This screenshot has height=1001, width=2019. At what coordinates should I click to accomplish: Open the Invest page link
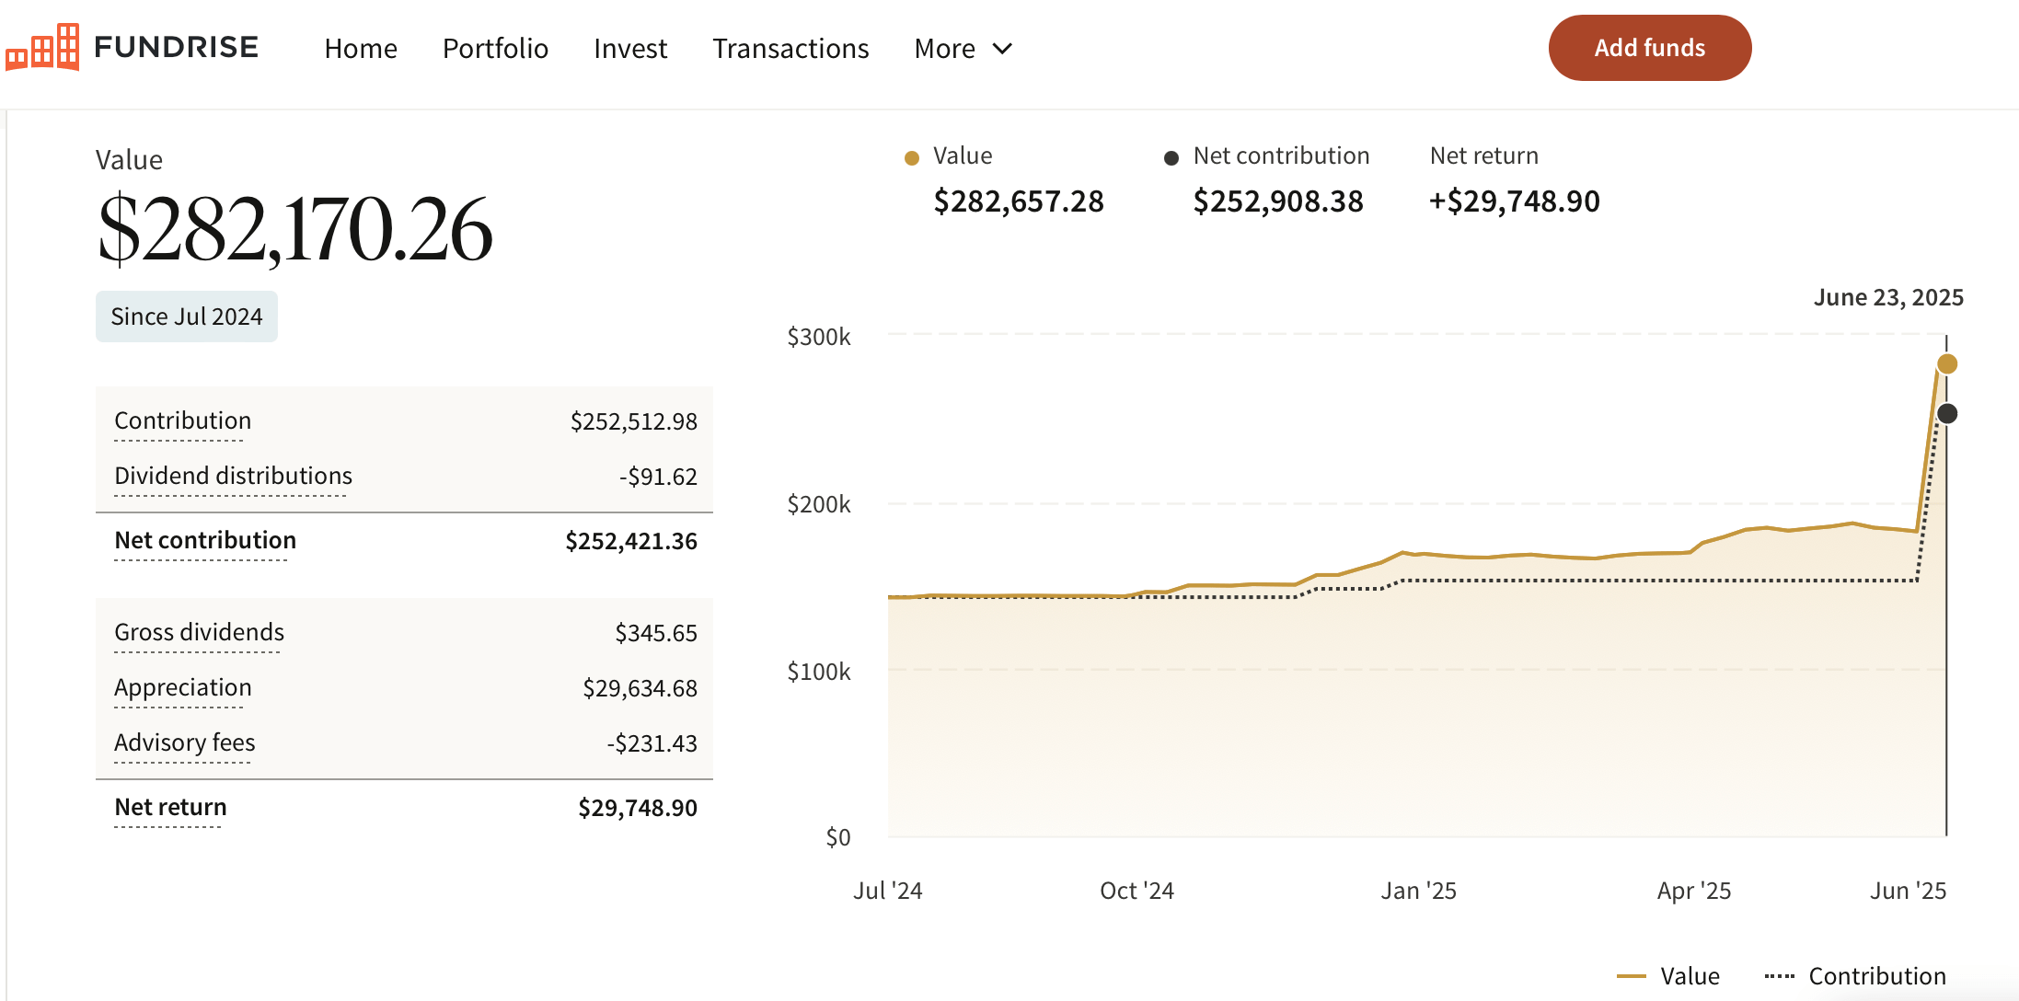tap(629, 48)
